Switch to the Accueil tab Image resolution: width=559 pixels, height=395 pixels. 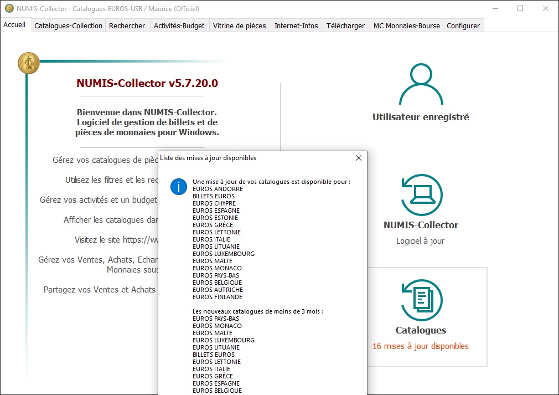pos(14,24)
